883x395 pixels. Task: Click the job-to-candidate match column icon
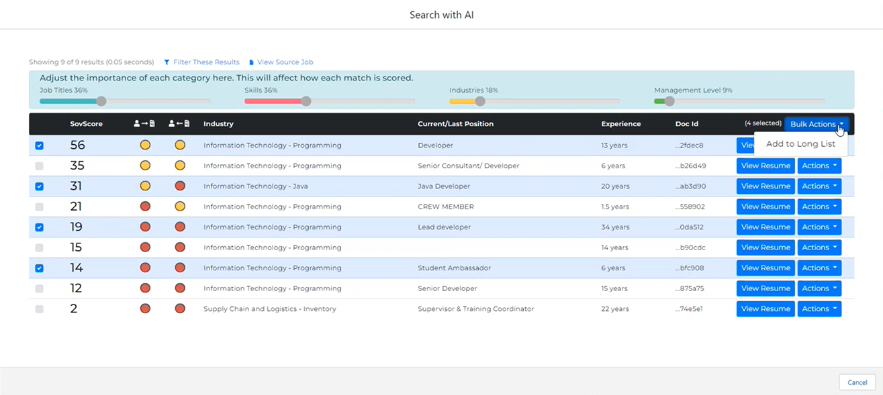click(179, 124)
